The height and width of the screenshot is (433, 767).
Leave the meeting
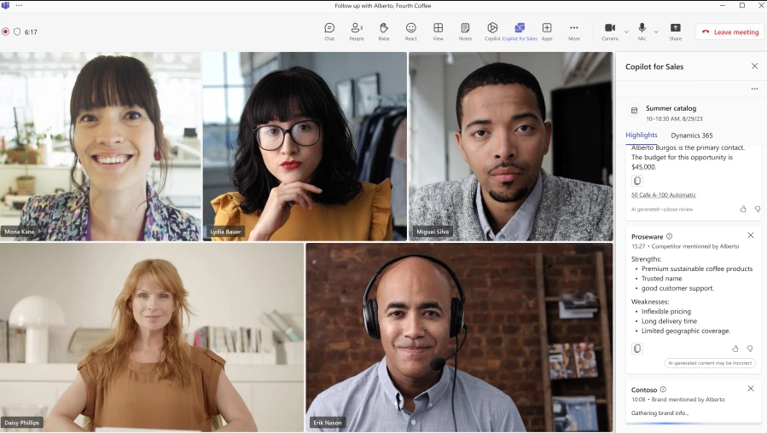(x=729, y=32)
